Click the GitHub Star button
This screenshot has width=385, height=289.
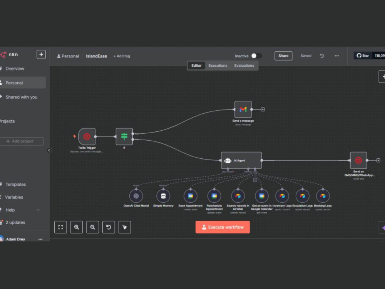[363, 56]
